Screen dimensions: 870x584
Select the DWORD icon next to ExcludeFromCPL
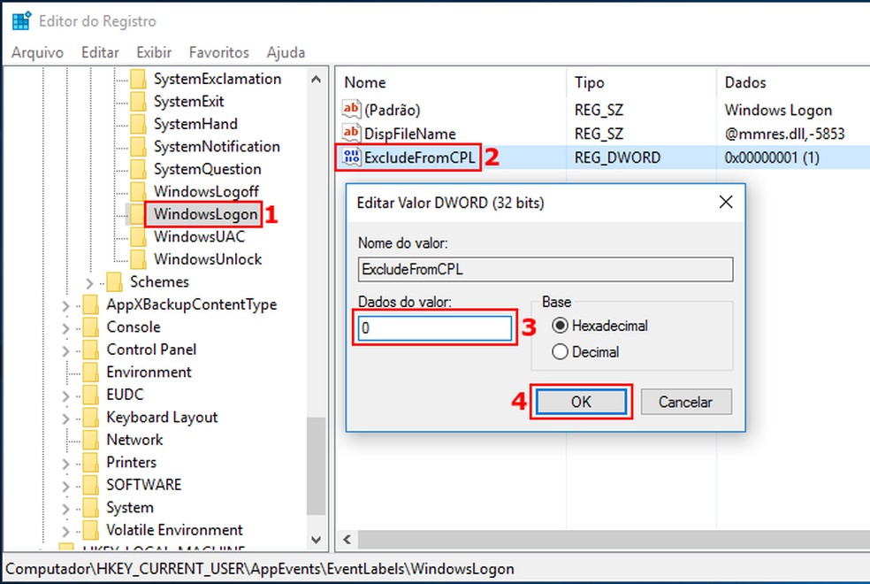click(x=350, y=157)
